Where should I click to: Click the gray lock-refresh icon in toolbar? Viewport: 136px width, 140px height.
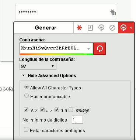101,28
